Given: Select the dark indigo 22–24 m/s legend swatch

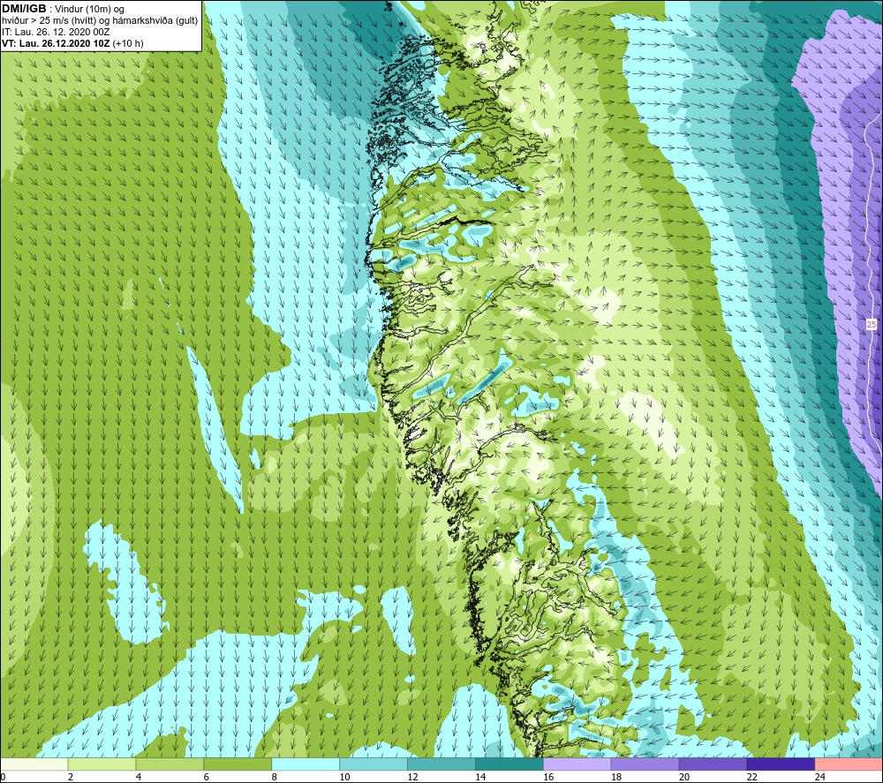Looking at the screenshot, I should [781, 764].
